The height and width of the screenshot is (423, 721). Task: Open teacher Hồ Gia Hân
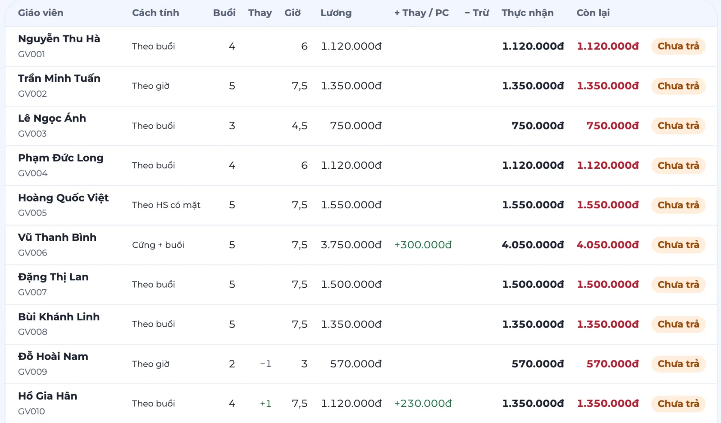coord(48,396)
